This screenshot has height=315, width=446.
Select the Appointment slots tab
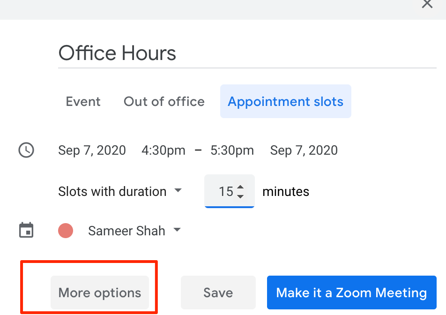[x=285, y=102]
